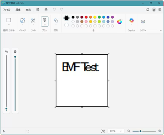Viewport: 164px width, 135px height.
Task: Click the canvas with EMF Test text
Action: pyautogui.click(x=82, y=80)
